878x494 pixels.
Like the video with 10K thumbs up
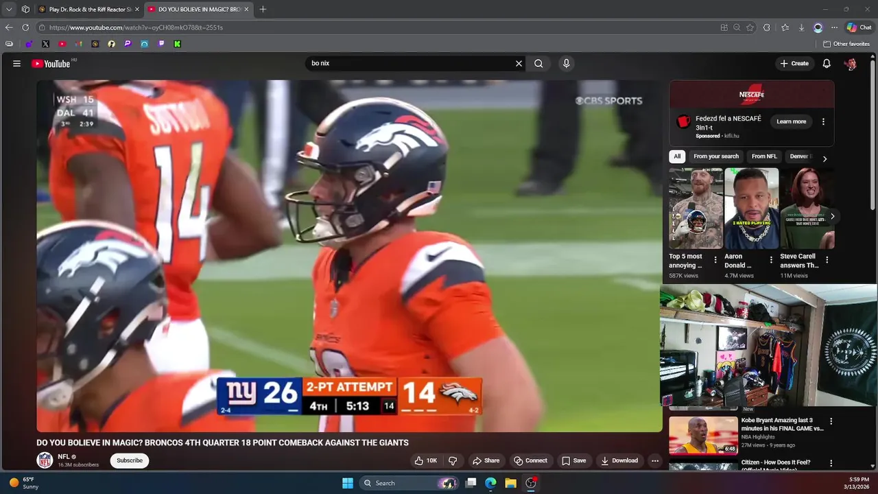(426, 460)
